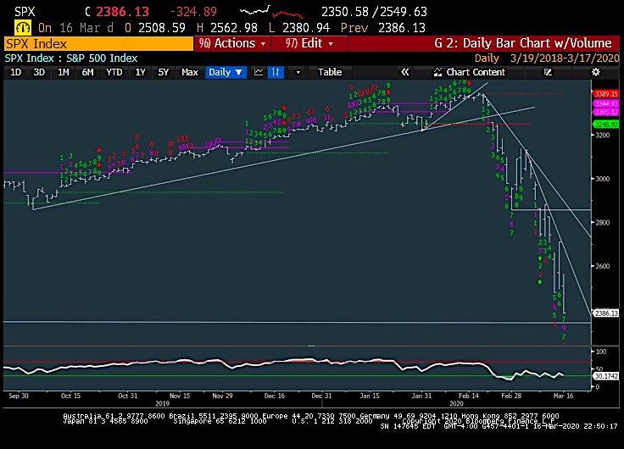This screenshot has height=449, width=624.
Task: Open Chart Content panel
Action: (469, 72)
